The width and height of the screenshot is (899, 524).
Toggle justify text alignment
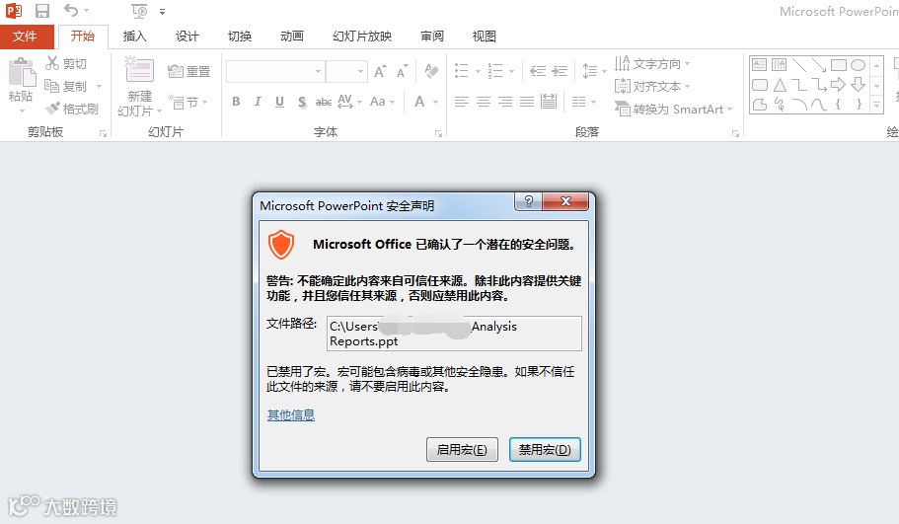[x=527, y=102]
